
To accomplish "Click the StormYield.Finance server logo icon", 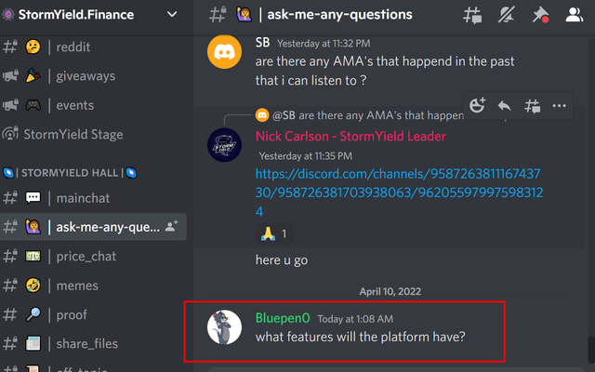I will point(8,15).
